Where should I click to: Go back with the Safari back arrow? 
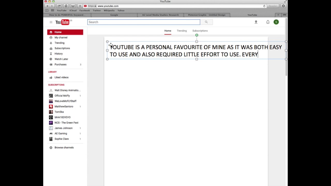(47, 6)
